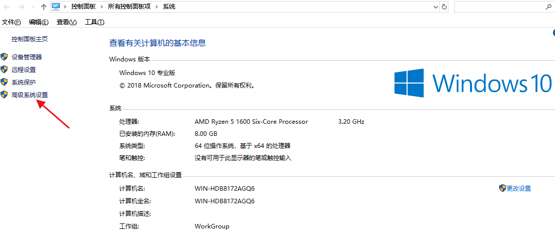This screenshot has width=555, height=236.
Task: Go up one level with up arrow
Action: tap(44, 7)
